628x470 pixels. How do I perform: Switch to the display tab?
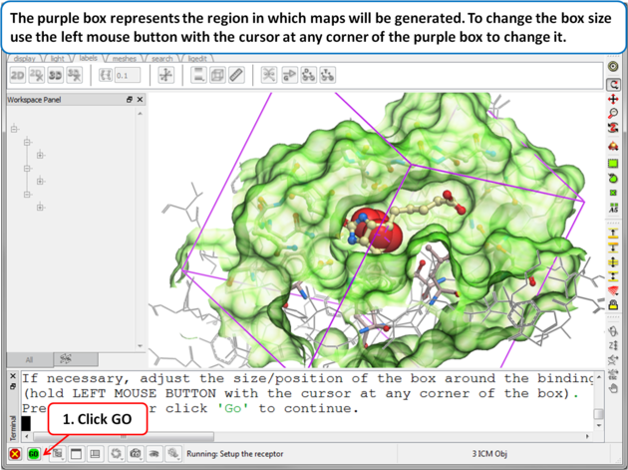pos(24,59)
